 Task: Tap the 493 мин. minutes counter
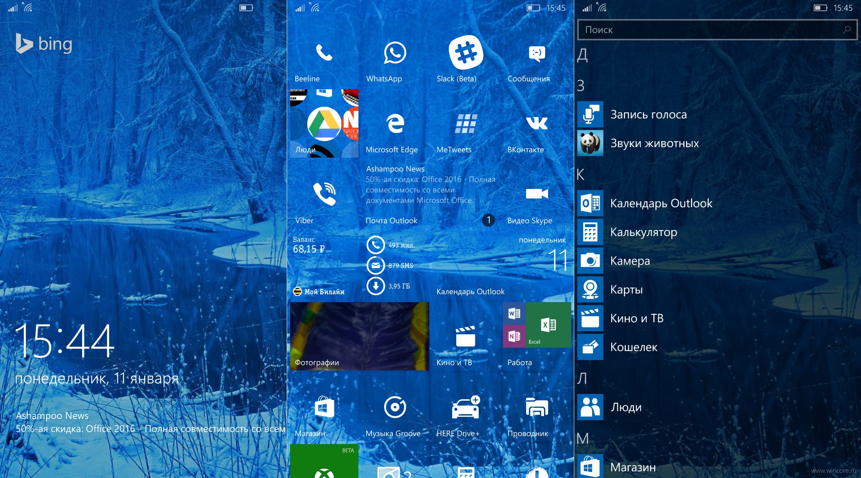[391, 245]
